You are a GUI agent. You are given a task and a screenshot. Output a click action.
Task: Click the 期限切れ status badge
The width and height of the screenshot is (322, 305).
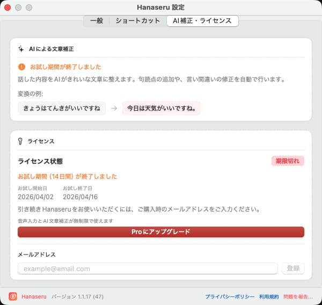288,161
